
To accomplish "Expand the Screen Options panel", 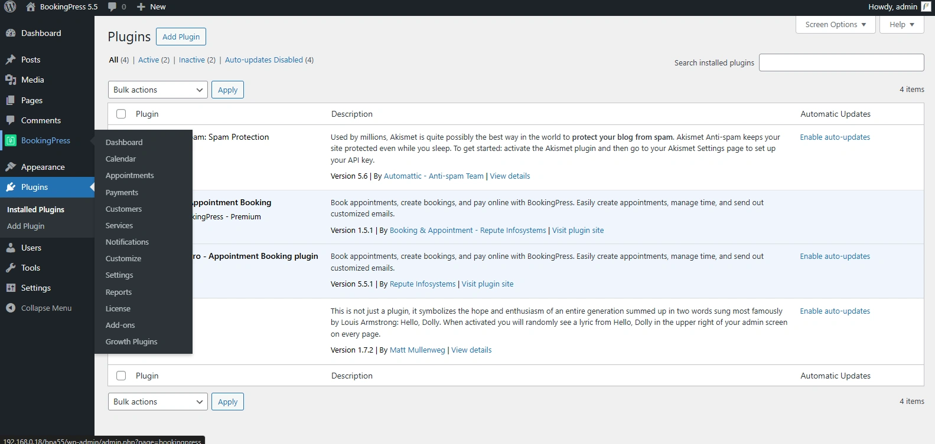I will [836, 25].
